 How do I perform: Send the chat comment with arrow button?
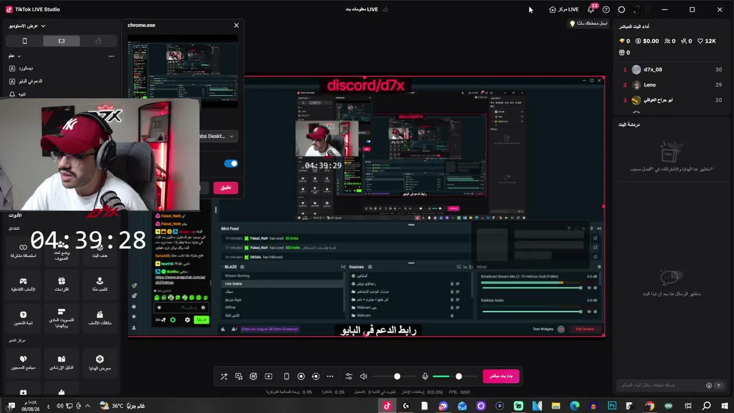coord(719,385)
